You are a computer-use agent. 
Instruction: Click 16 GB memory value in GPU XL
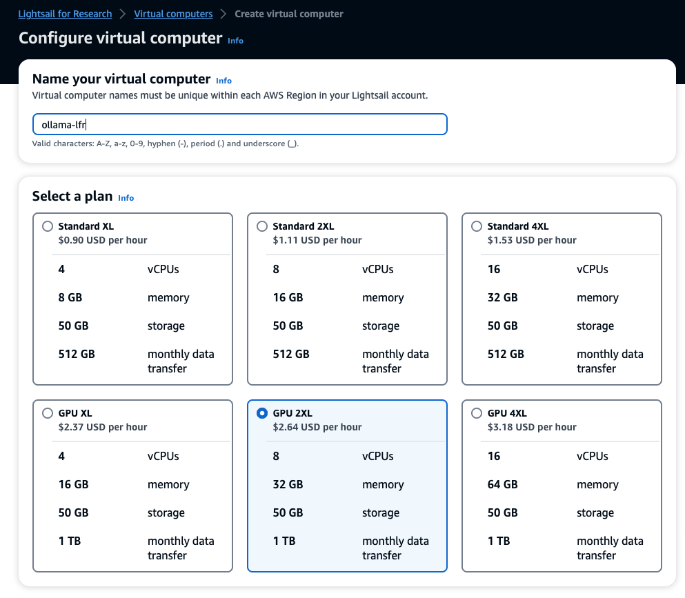73,484
